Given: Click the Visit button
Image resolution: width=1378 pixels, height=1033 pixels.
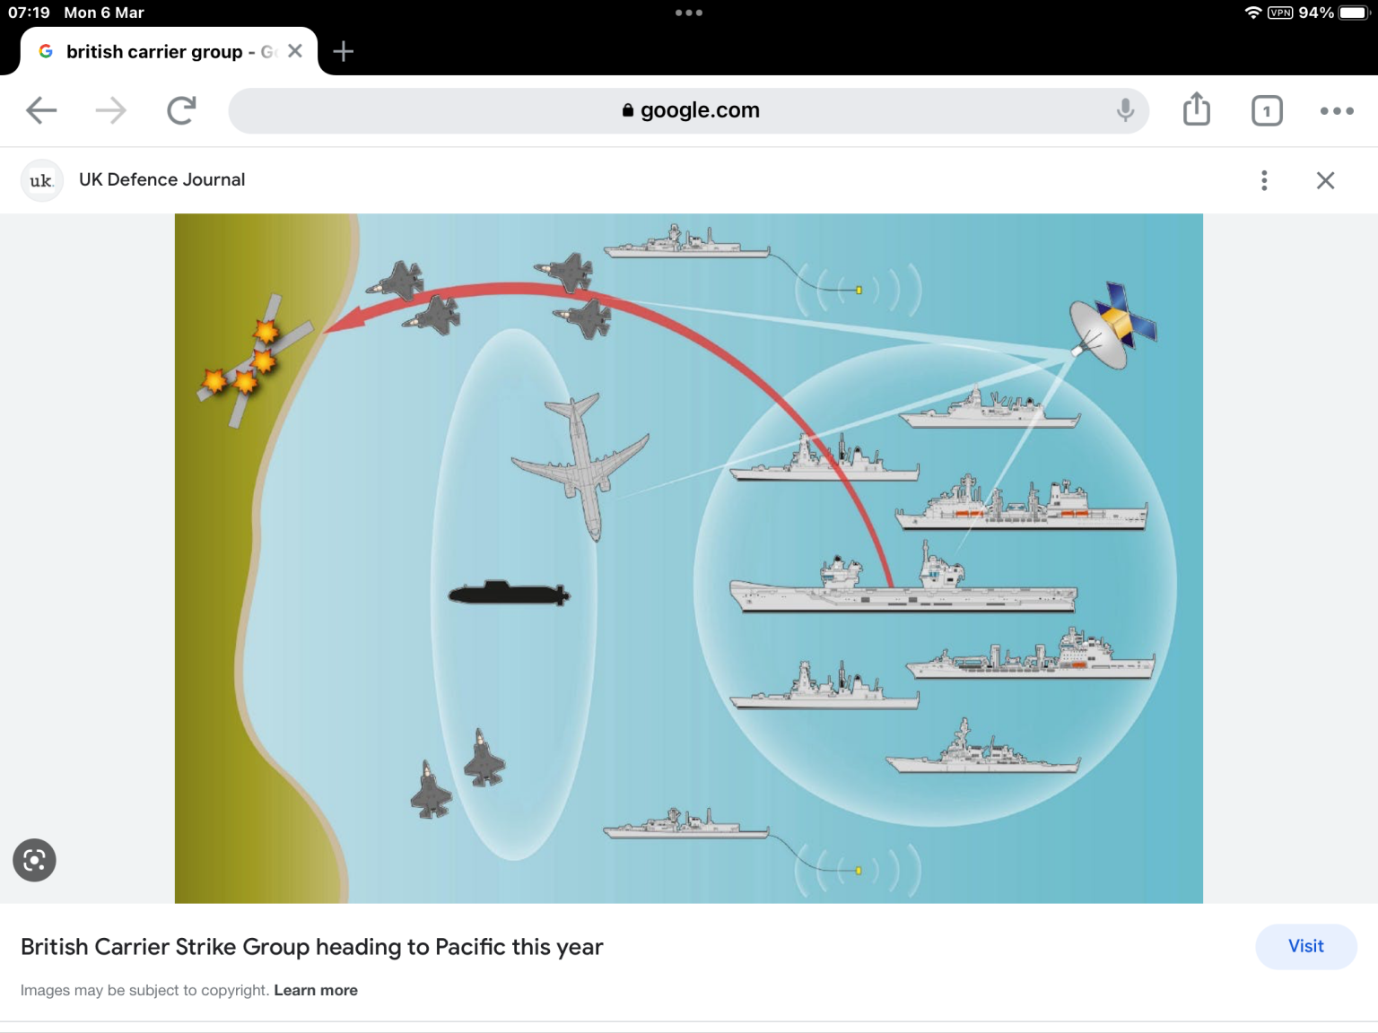Looking at the screenshot, I should (1305, 946).
